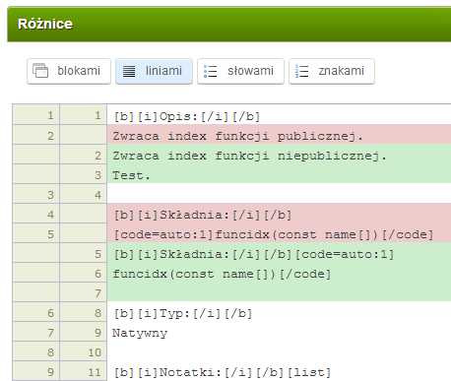Click the Różnice header title
This screenshot has width=451, height=381.
point(45,24)
